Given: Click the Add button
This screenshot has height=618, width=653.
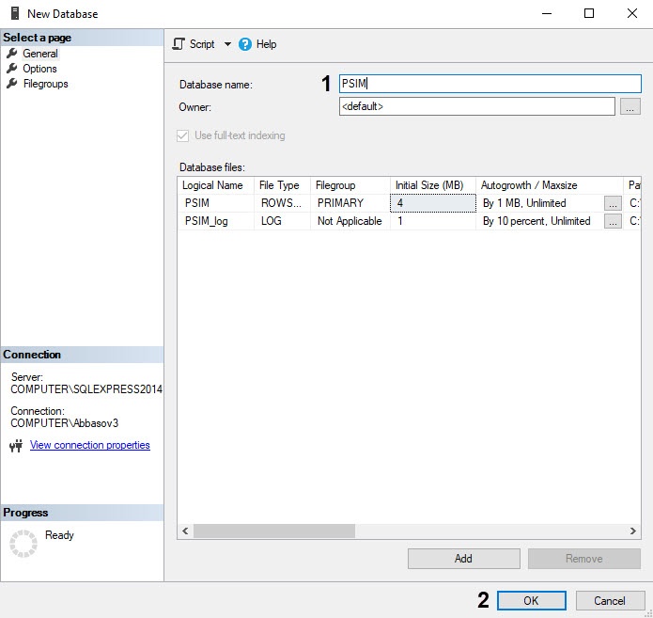Looking at the screenshot, I should (463, 559).
